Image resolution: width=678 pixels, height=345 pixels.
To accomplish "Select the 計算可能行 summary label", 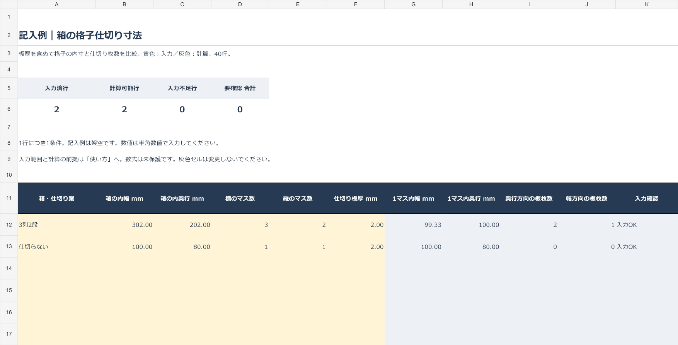I will (124, 88).
